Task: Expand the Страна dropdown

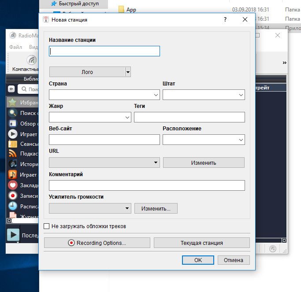Action: tap(156, 95)
